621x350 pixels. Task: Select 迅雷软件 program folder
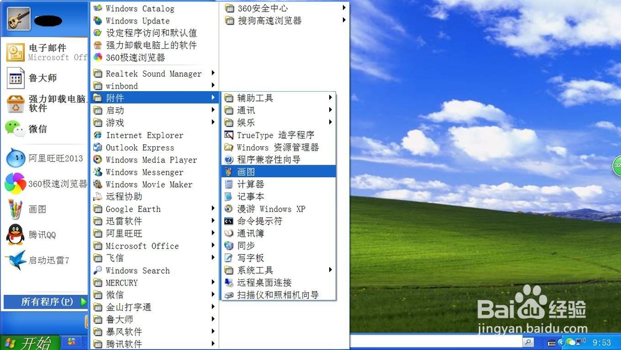point(155,221)
